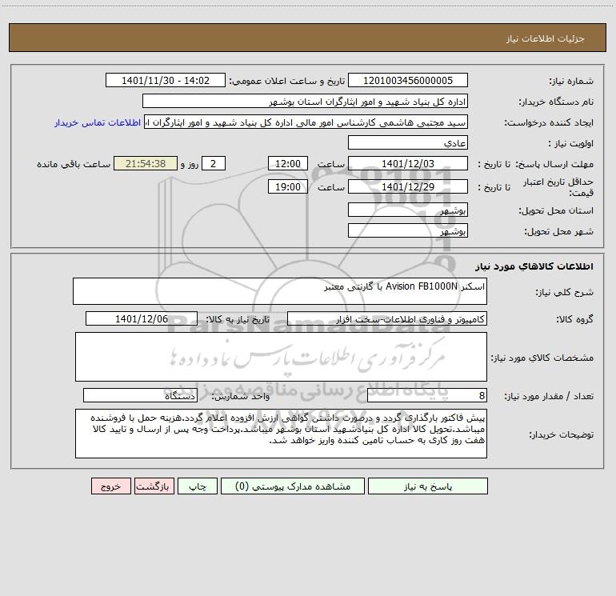Click the تعداد / مقدار مورد نیاز label
The width and height of the screenshot is (616, 596).
point(549,396)
